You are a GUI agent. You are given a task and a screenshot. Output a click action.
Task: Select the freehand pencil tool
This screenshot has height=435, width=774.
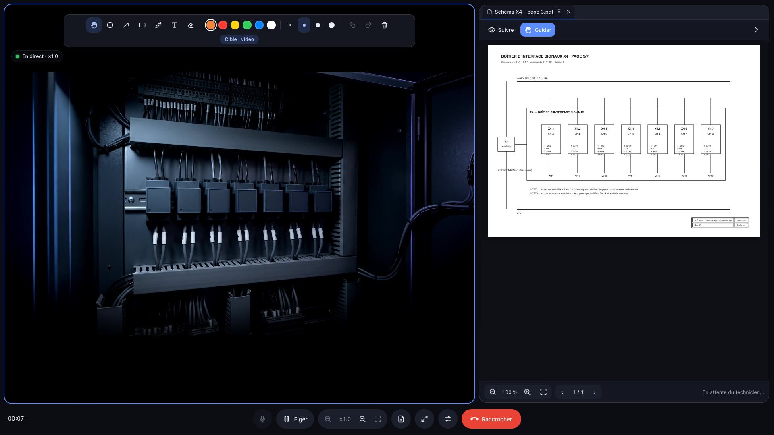point(158,25)
